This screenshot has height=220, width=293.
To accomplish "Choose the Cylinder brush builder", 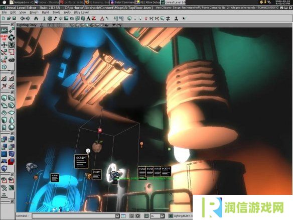I will [4, 120].
